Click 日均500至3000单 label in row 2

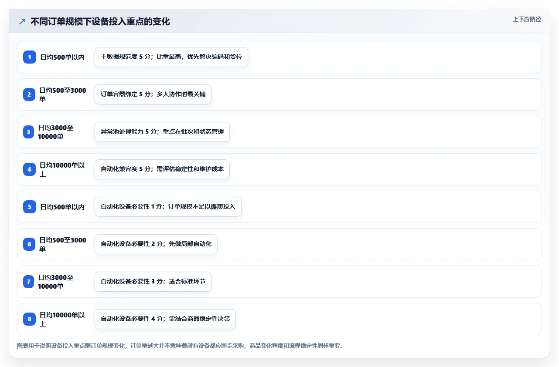(63, 94)
